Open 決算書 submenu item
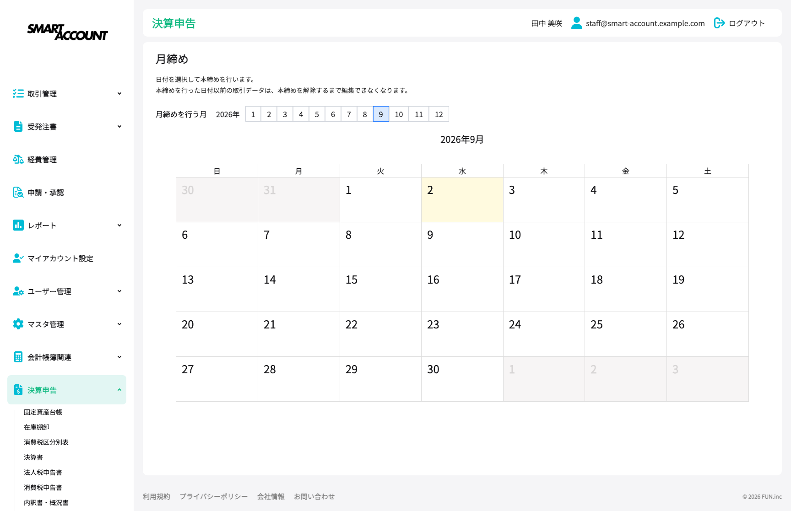The height and width of the screenshot is (511, 791). click(33, 457)
